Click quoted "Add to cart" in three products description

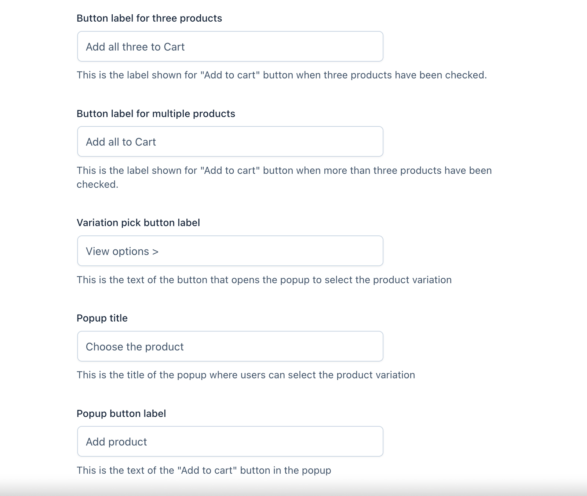tap(230, 75)
